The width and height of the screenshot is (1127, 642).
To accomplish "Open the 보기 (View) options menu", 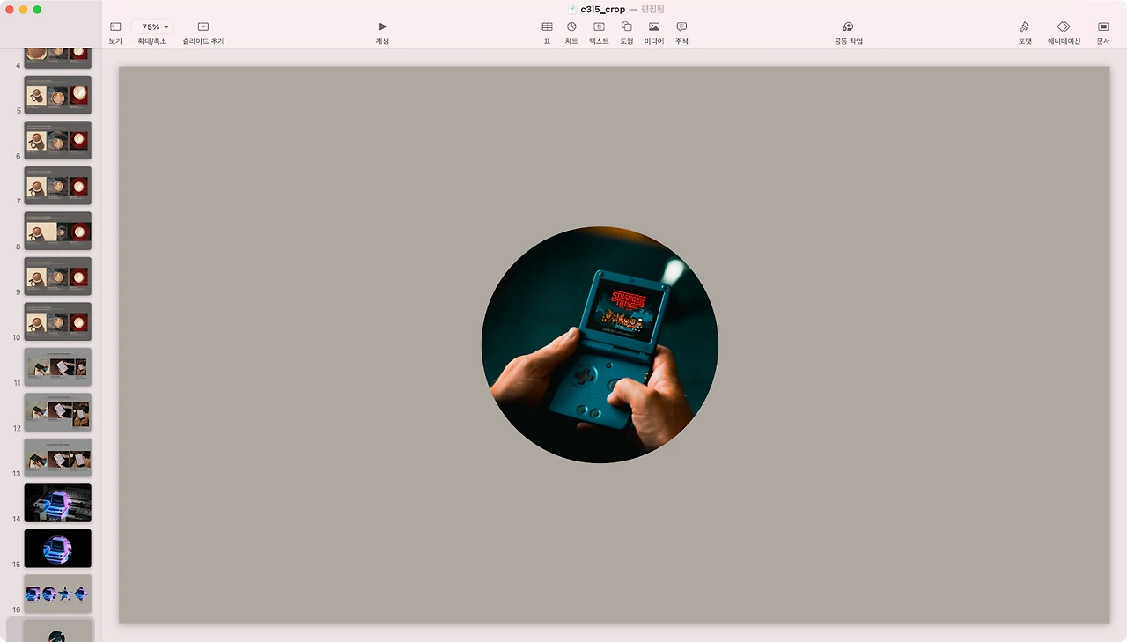I will (x=115, y=27).
